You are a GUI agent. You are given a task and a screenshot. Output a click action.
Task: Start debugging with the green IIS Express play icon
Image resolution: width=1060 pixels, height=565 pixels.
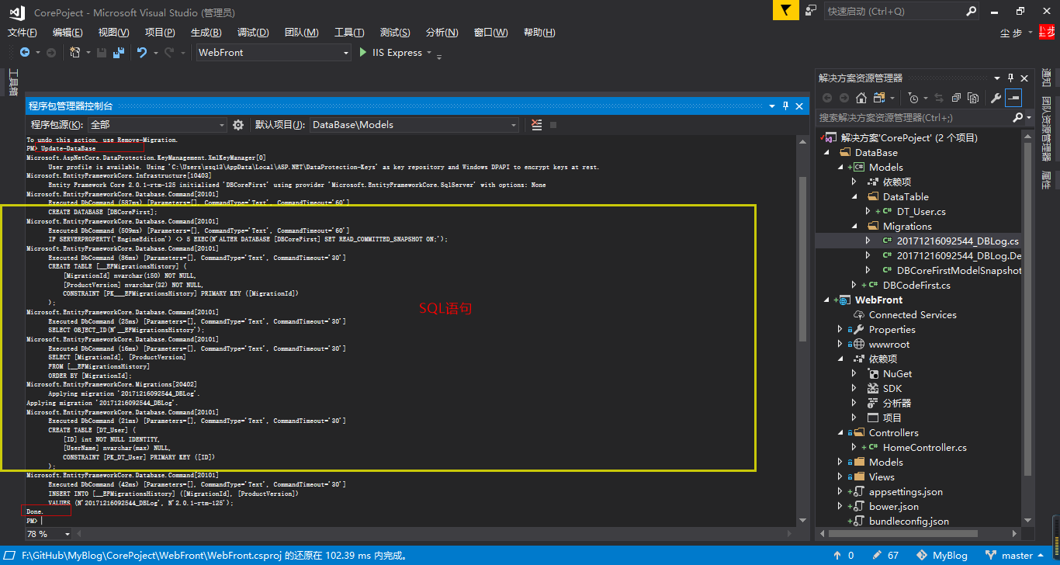(x=362, y=52)
